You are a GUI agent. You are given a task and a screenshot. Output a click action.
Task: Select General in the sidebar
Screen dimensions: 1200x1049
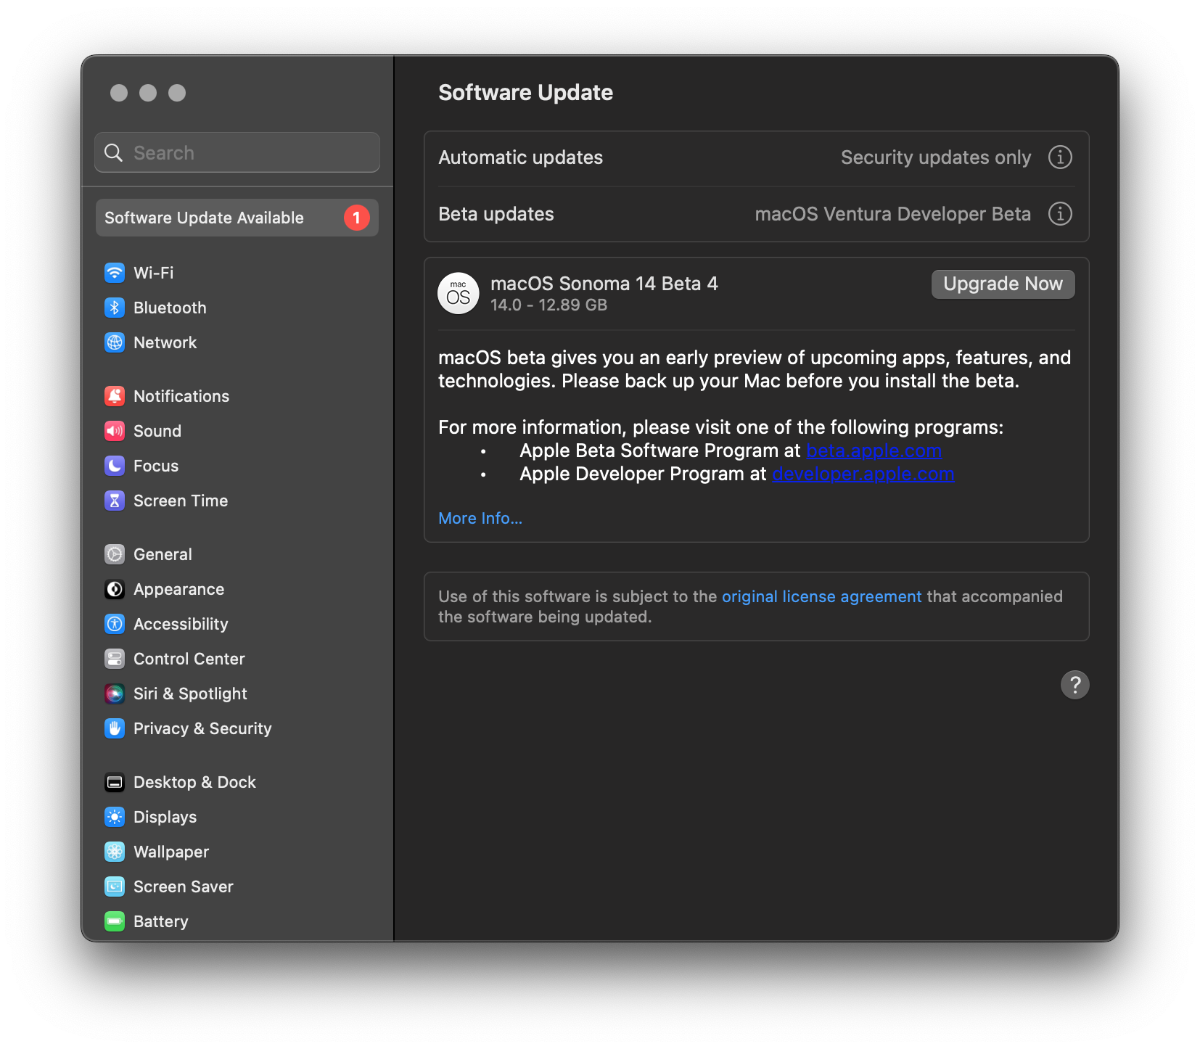point(163,554)
